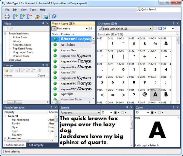
Task: Open the Zoom size 85 dropdown
Action: [148, 112]
